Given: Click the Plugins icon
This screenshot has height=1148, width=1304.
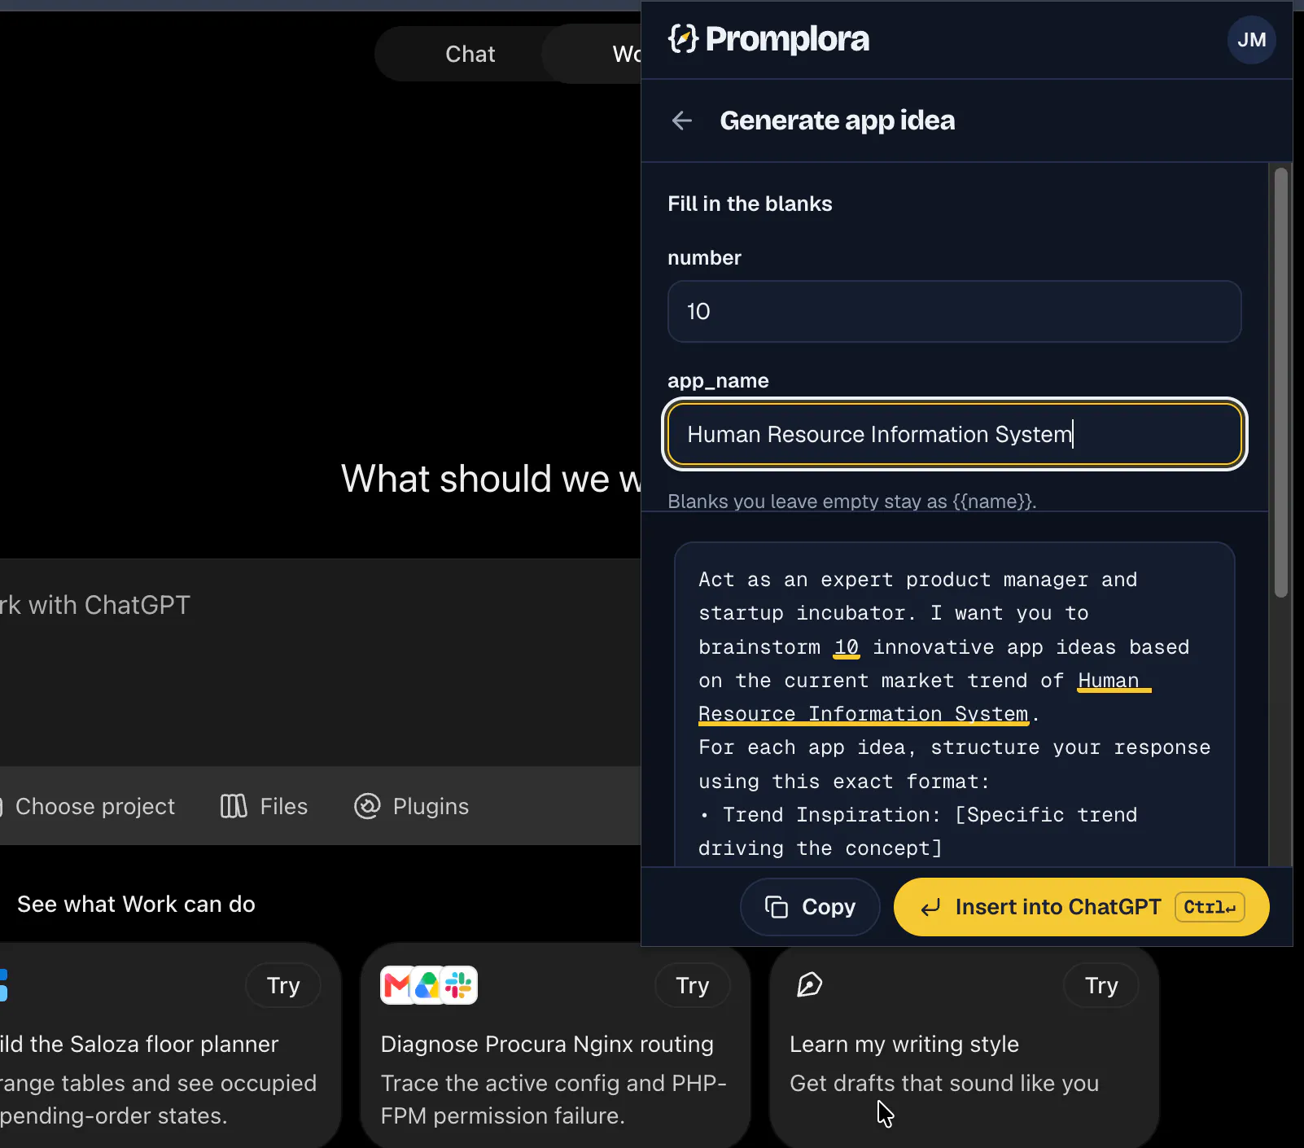Looking at the screenshot, I should (x=367, y=806).
